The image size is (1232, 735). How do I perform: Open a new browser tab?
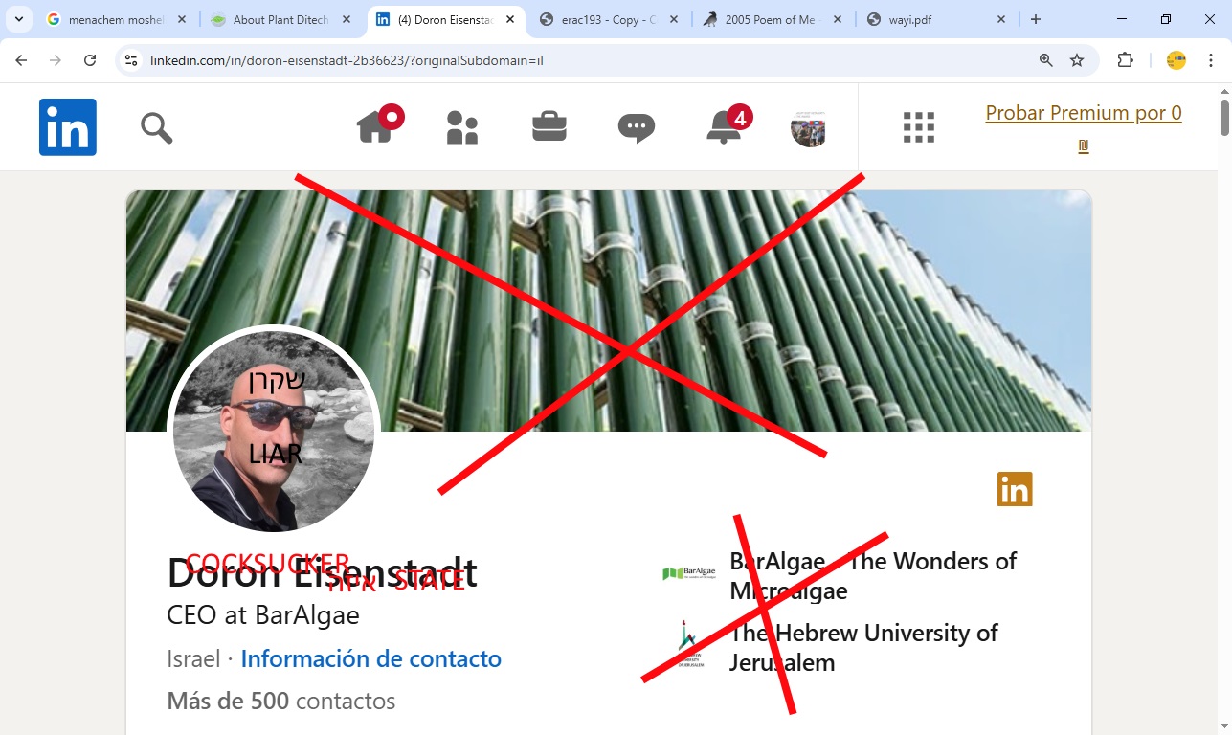(x=1036, y=19)
